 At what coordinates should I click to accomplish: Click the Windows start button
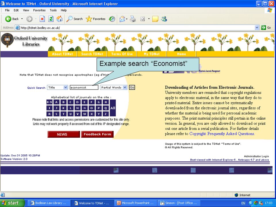coord(12,203)
